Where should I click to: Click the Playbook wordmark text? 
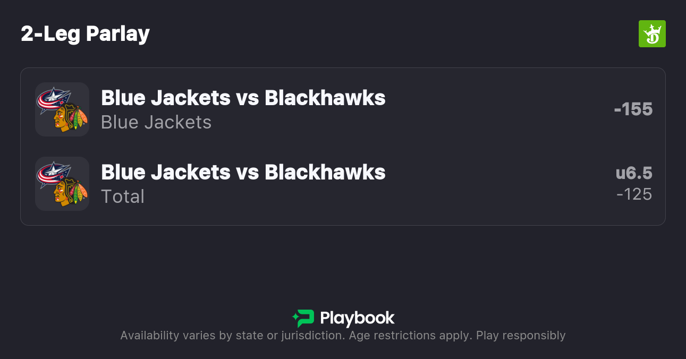357,318
